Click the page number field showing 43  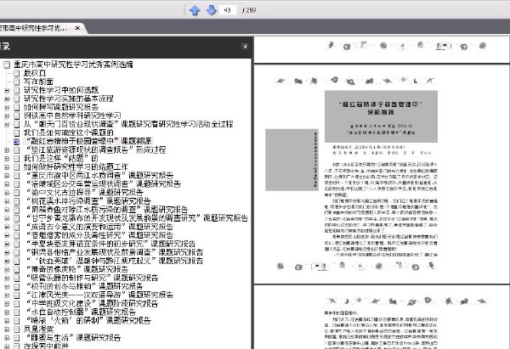pyautogui.click(x=228, y=10)
